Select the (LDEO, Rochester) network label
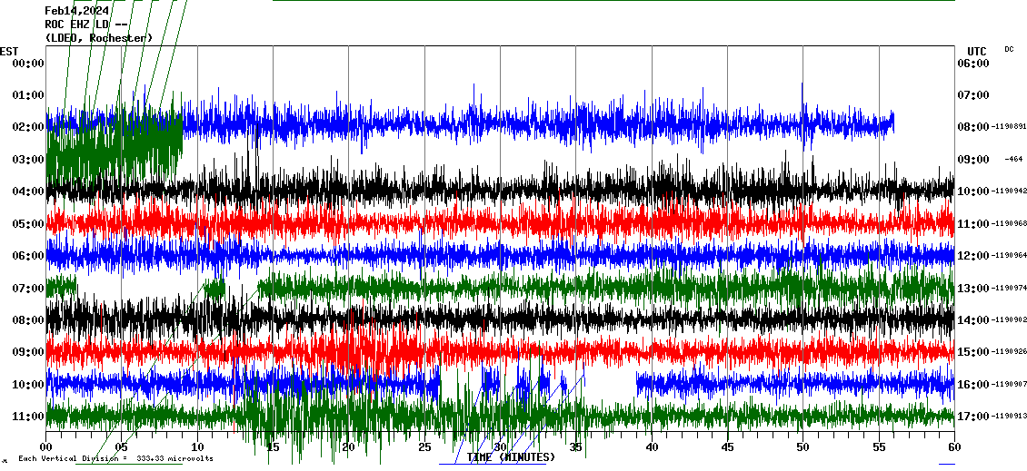 [99, 38]
